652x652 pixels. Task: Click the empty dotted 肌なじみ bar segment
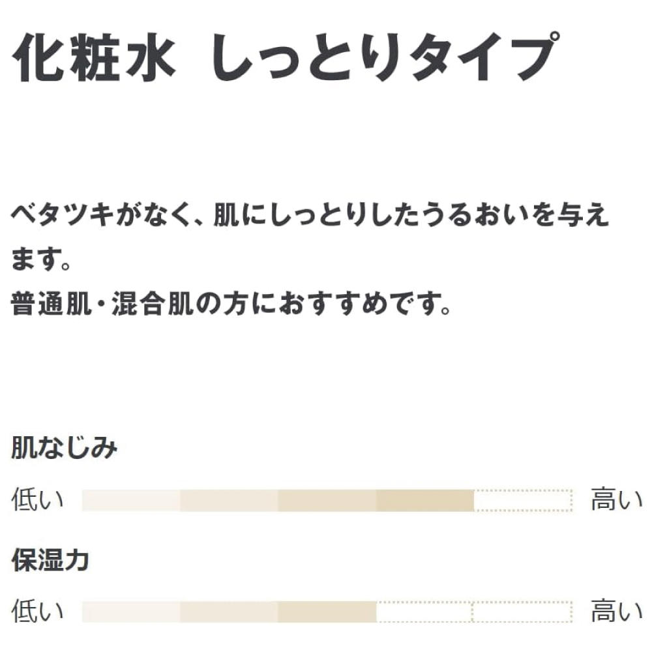pos(523,501)
